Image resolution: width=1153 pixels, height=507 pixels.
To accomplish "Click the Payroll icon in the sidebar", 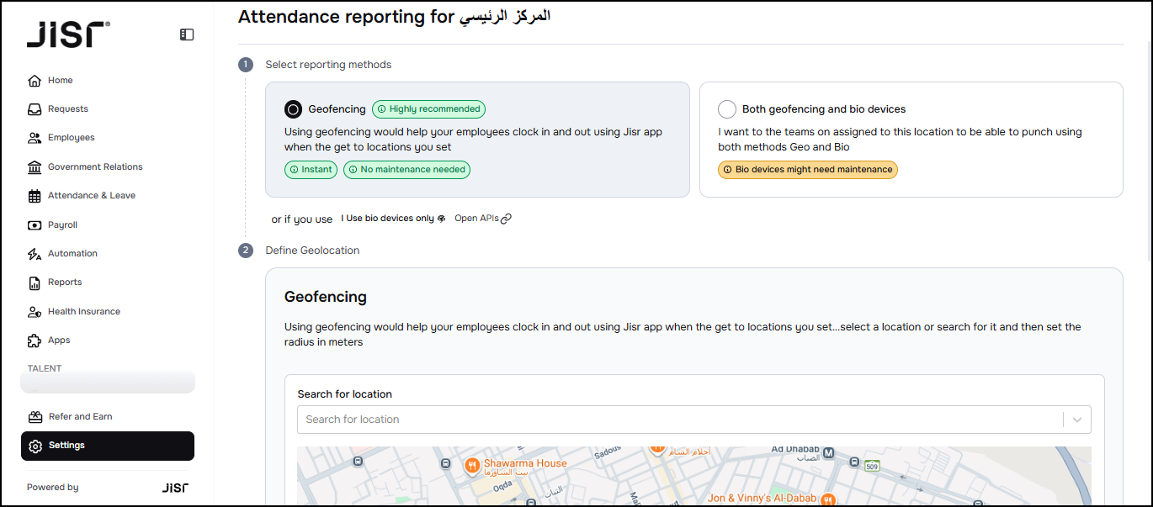I will [35, 225].
